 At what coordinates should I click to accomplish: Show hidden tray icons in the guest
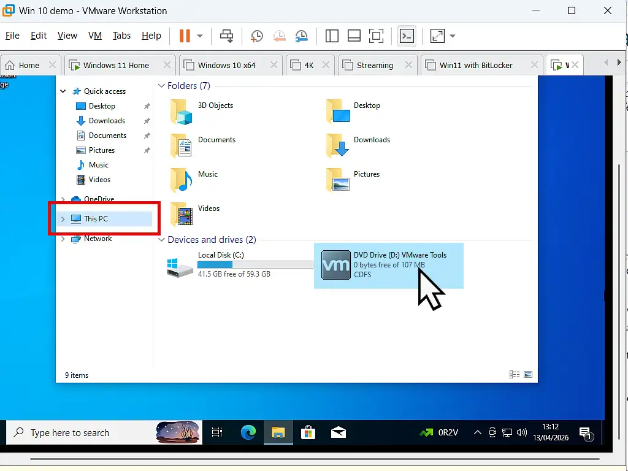477,432
